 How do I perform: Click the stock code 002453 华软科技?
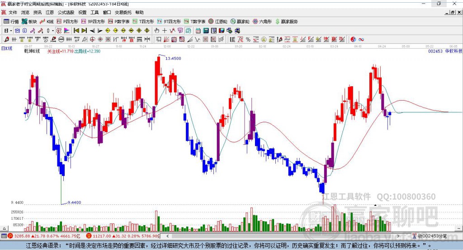click(x=445, y=51)
